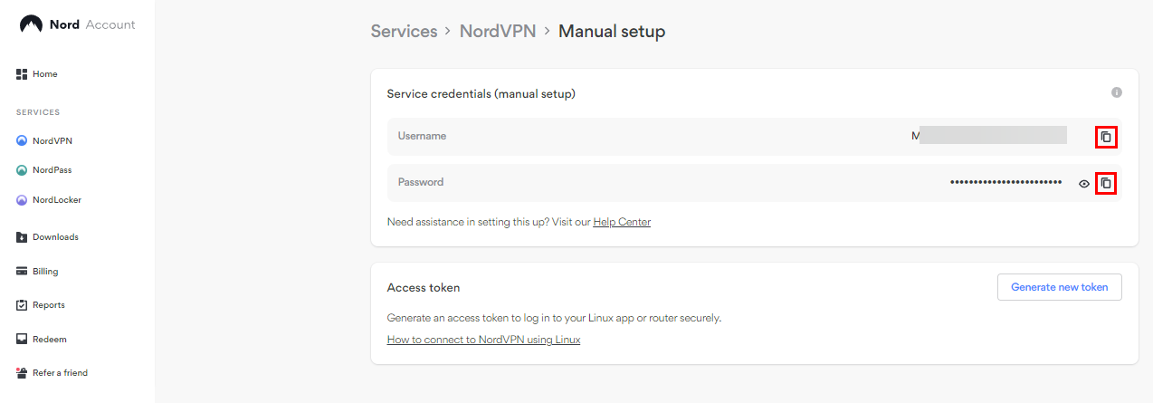Go to the Redeem page
Viewport: 1153px width, 403px height.
[49, 340]
